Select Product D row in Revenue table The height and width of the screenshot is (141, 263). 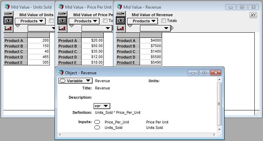(x=128, y=57)
